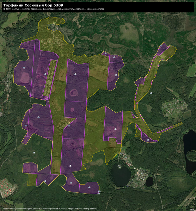Viewport: 196px width, 211px height.
Task: Select upper of two stacked labels at south edge
Action: pyautogui.click(x=99, y=191)
